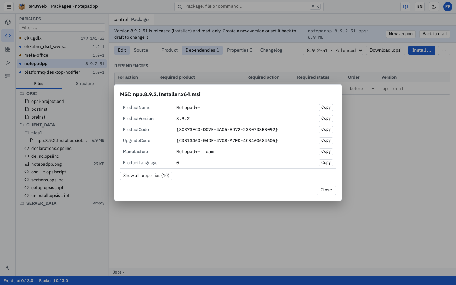Show all properties (10)

[x=146, y=176]
